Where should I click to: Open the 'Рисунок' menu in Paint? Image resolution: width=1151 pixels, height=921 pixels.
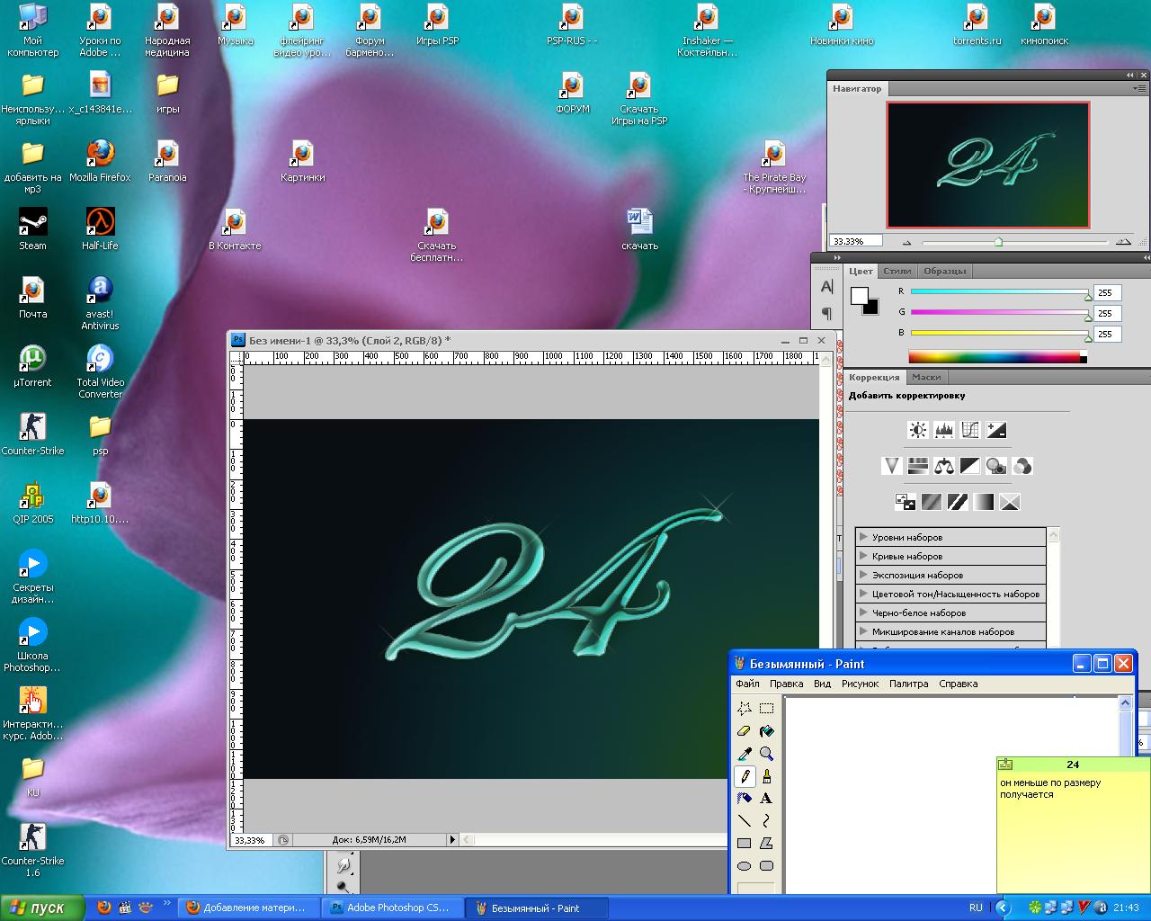860,684
